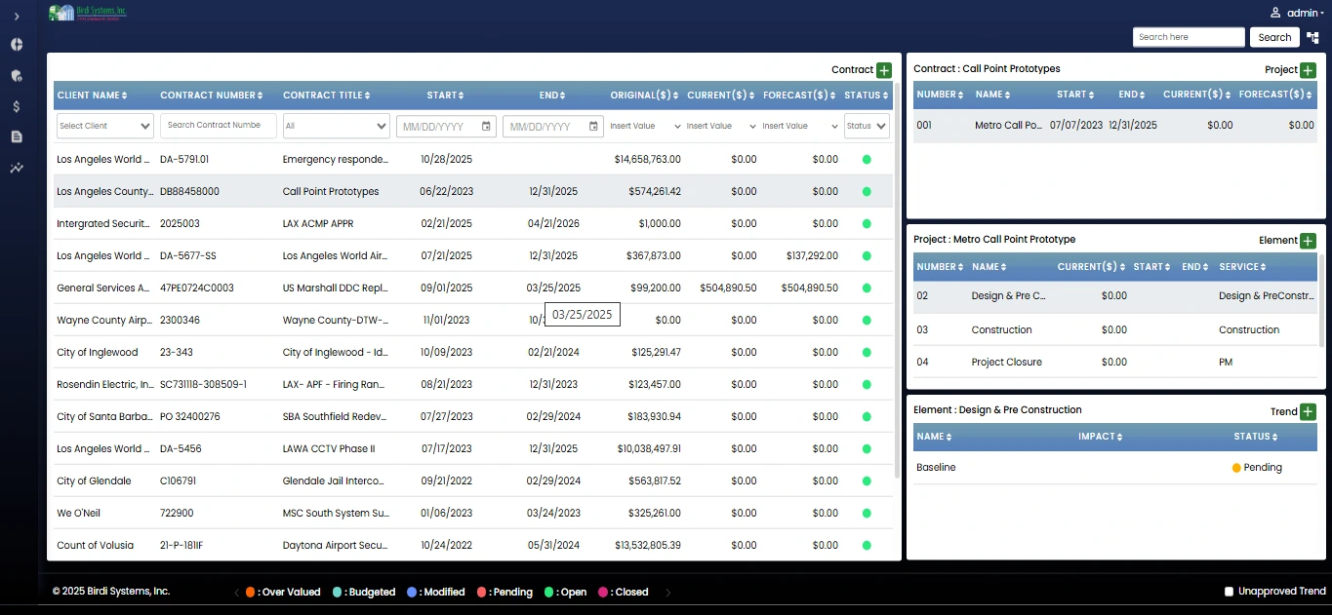The width and height of the screenshot is (1332, 615).
Task: Open the document sidebar icon
Action: click(17, 137)
